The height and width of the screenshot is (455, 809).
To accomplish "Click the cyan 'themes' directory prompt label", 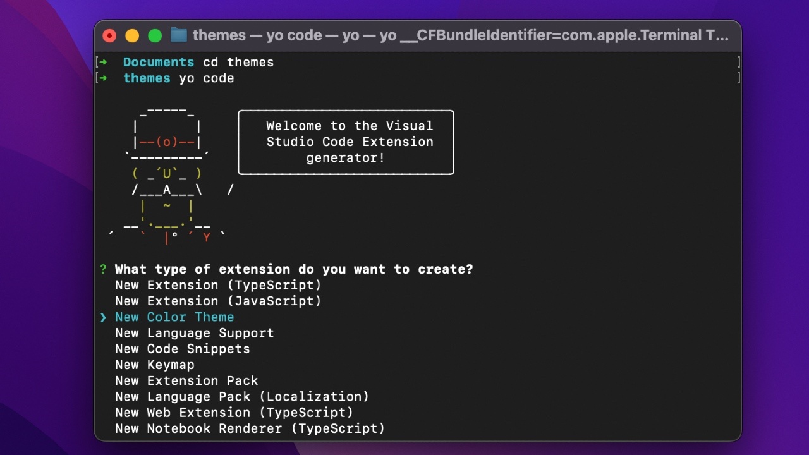I will [x=147, y=78].
